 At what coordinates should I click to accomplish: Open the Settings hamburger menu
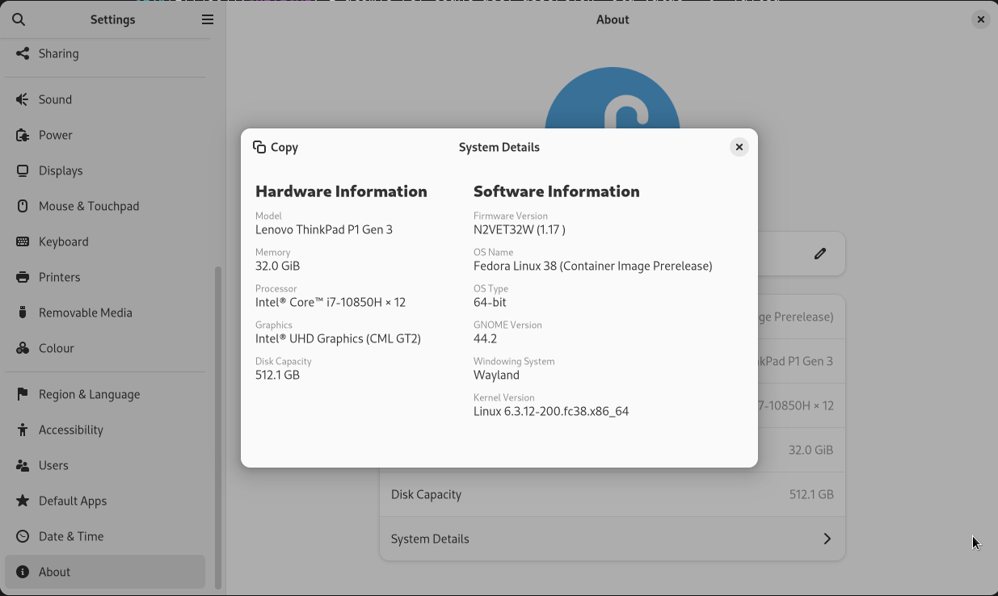coord(208,19)
